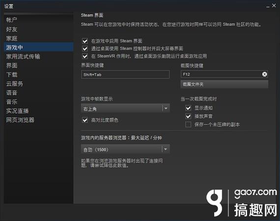The image size is (280, 221).
Task: Toggle 高对比度颜色 checkbox
Action: pyautogui.click(x=85, y=120)
